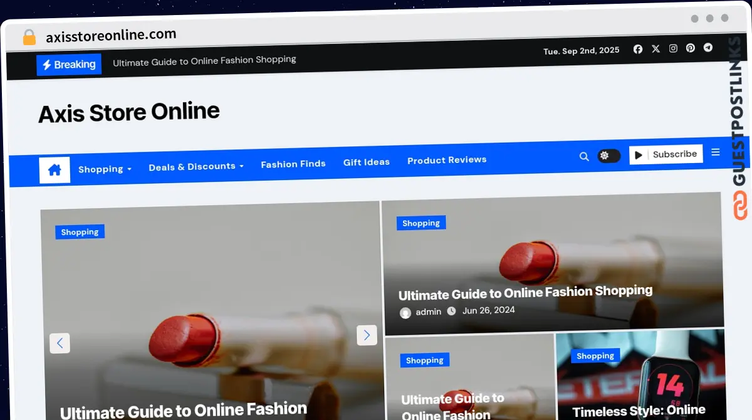Click the clock icon beside Jun 26, 2024
752x420 pixels.
452,311
